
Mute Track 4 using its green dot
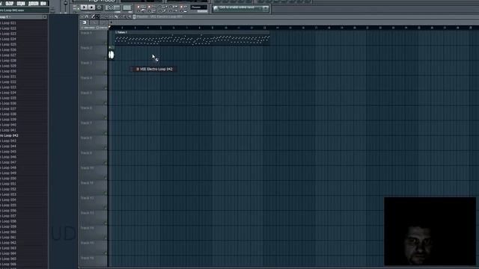[106, 88]
